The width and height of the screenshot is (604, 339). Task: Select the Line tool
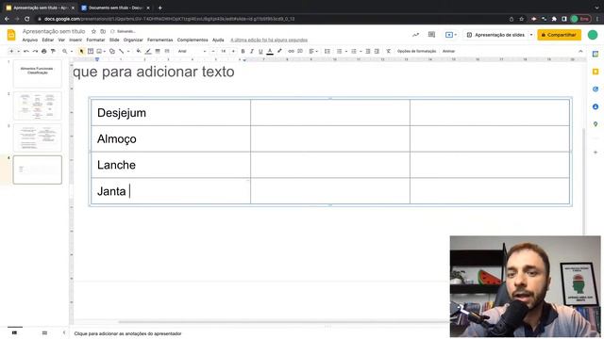[122, 51]
